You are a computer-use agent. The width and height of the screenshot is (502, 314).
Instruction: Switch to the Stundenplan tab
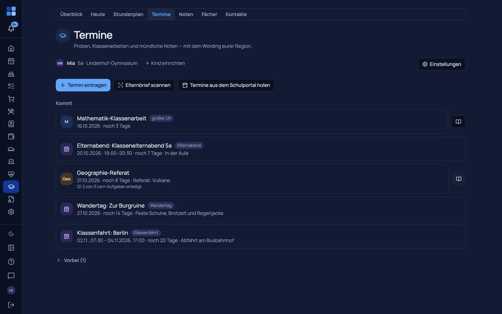tap(128, 14)
